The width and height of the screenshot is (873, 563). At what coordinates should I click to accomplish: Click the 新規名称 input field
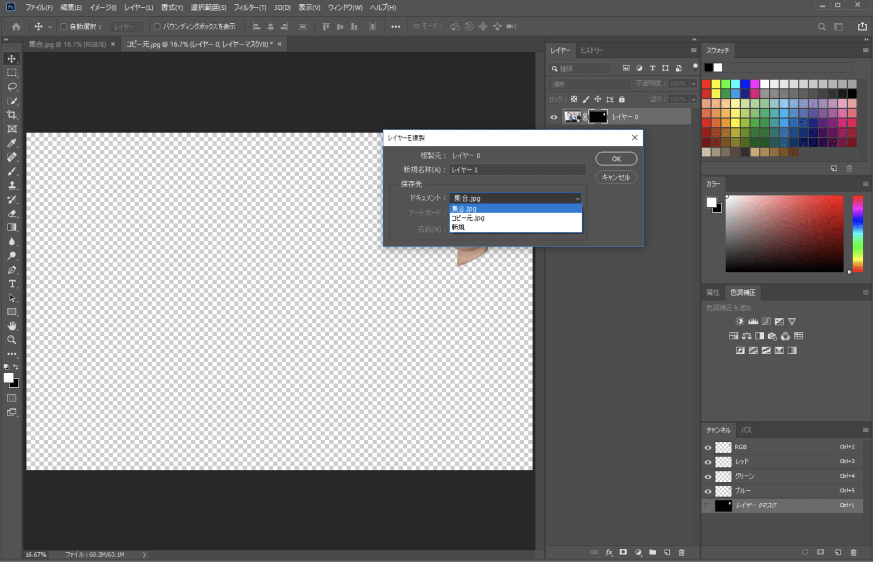coord(517,169)
